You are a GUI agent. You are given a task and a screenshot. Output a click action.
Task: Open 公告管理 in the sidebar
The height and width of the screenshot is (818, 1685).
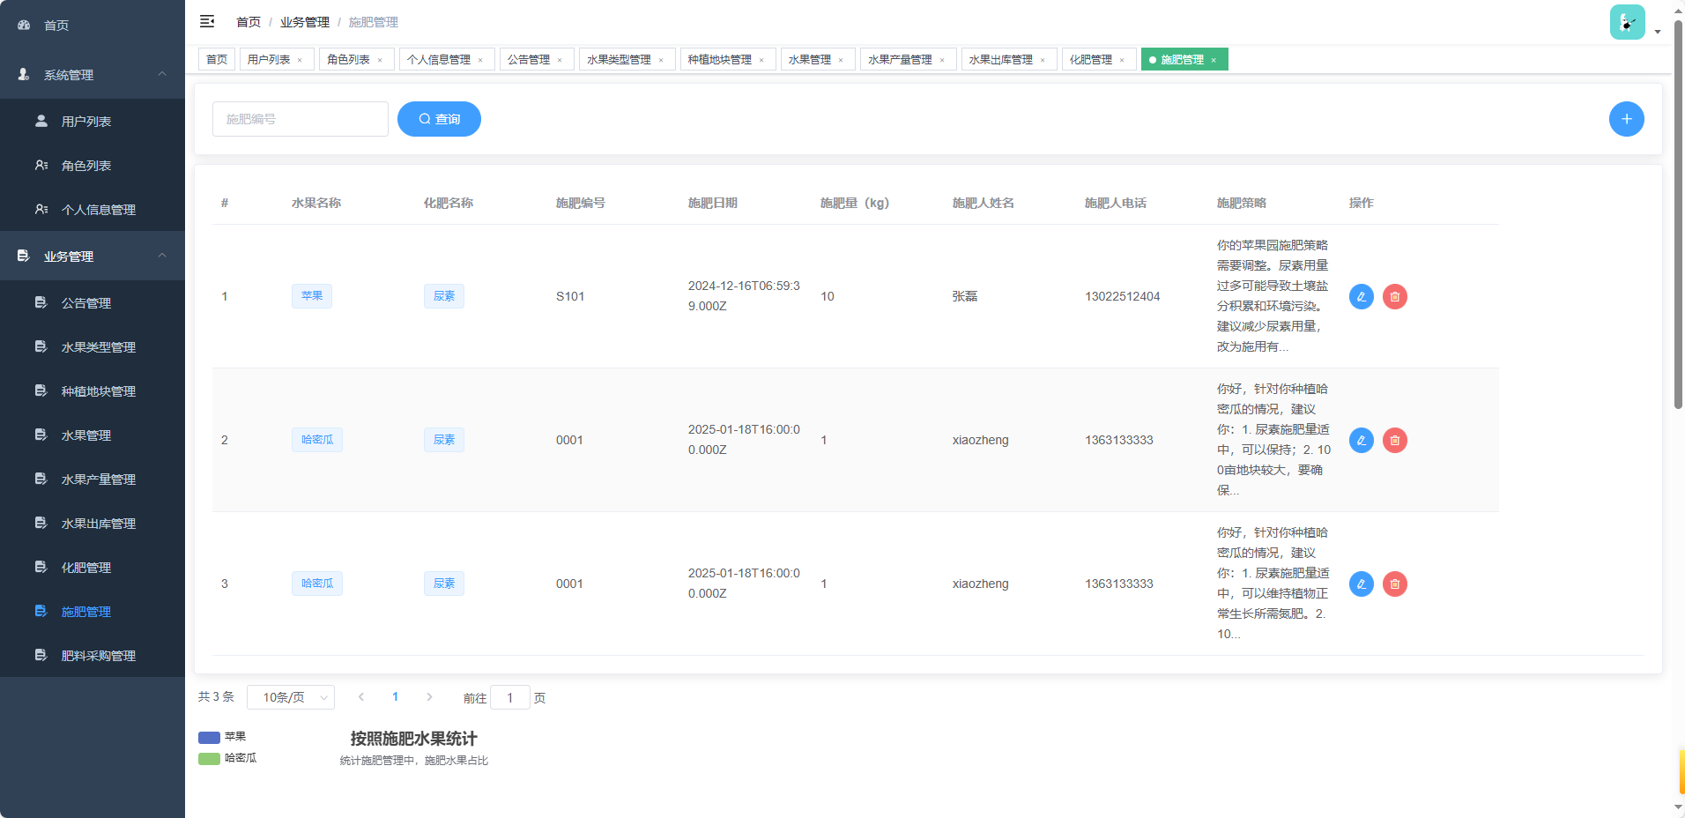click(86, 302)
